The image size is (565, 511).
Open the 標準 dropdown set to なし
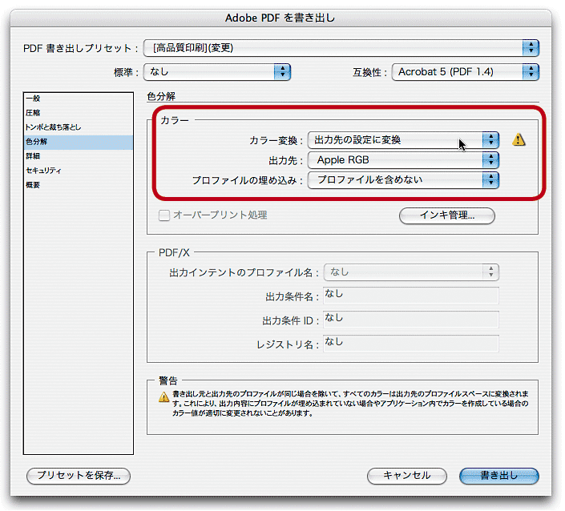[x=217, y=72]
